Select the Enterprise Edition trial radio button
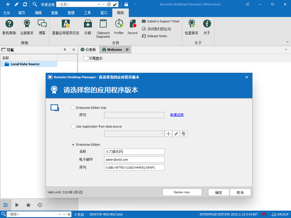This screenshot has height=218, width=291. pos(73,108)
